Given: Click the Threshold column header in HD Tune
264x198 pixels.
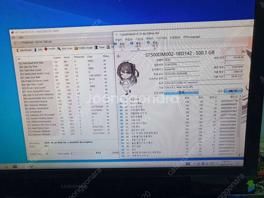Looking at the screenshot, I should tap(79, 57).
